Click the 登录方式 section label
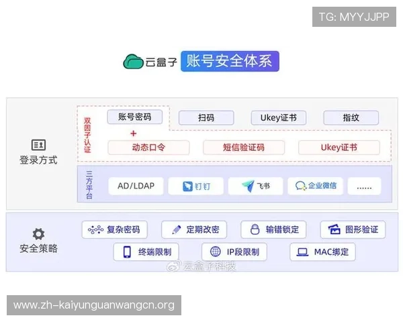This screenshot has width=403, height=322. (38, 160)
